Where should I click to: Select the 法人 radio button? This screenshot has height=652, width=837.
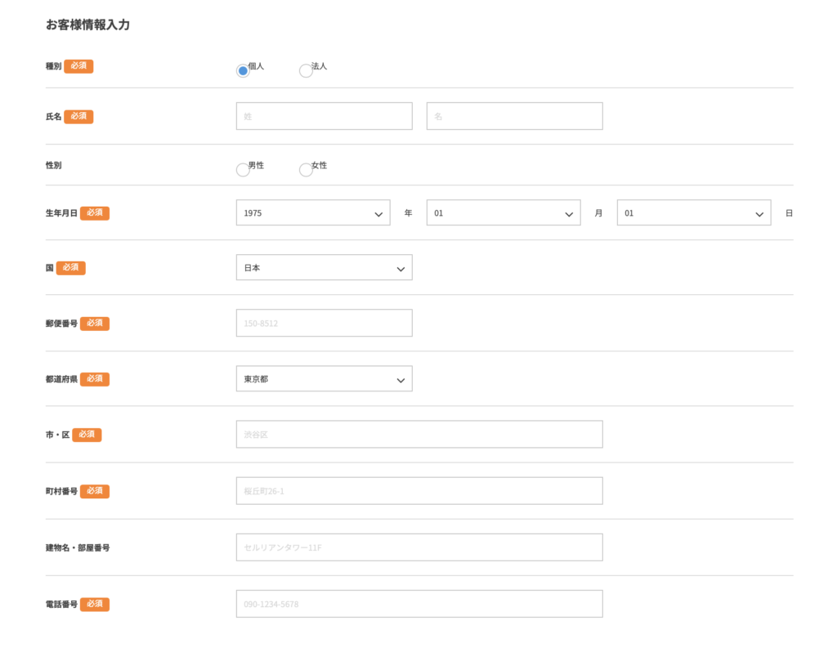[306, 70]
